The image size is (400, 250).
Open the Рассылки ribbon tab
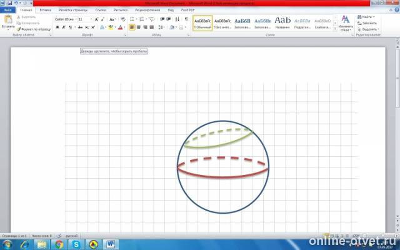click(121, 10)
